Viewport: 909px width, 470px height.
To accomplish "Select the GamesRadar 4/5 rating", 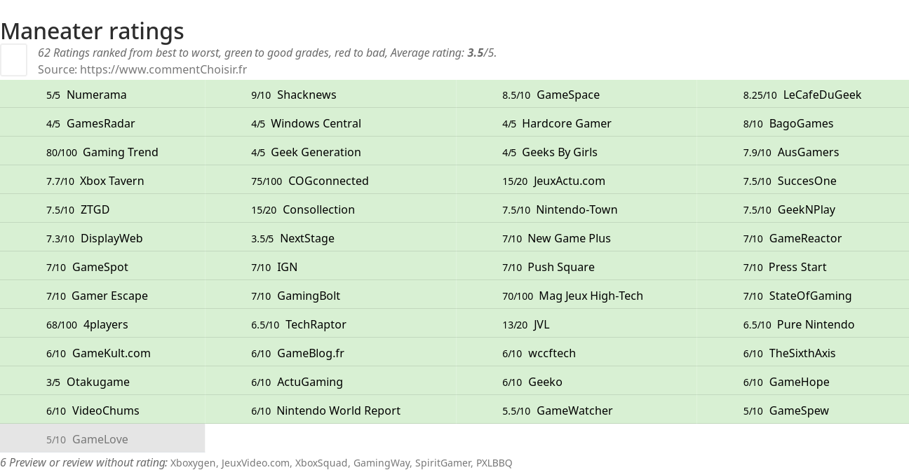I will click(x=102, y=123).
